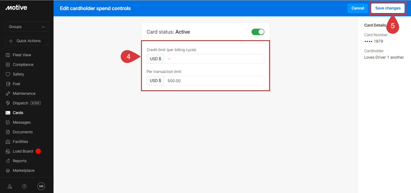This screenshot has height=193, width=411.
Task: Click the MB user avatar
Action: click(x=41, y=186)
